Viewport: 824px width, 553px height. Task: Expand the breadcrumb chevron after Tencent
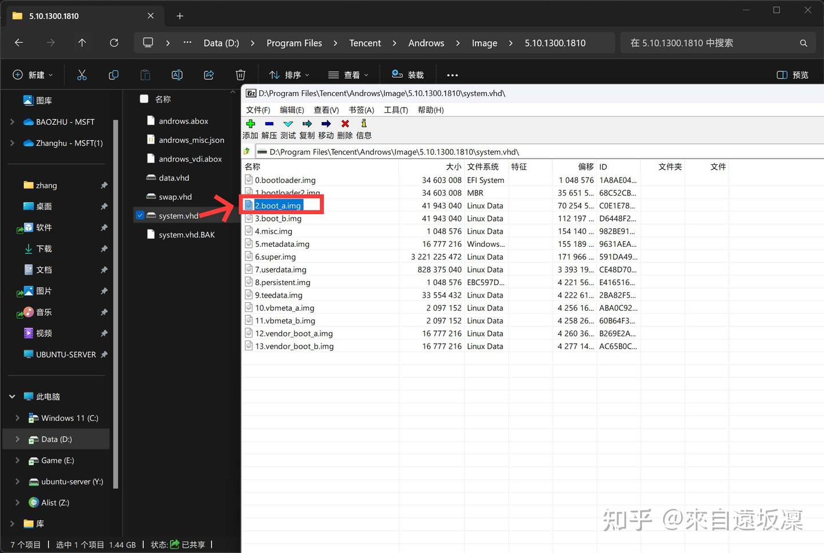tap(394, 43)
